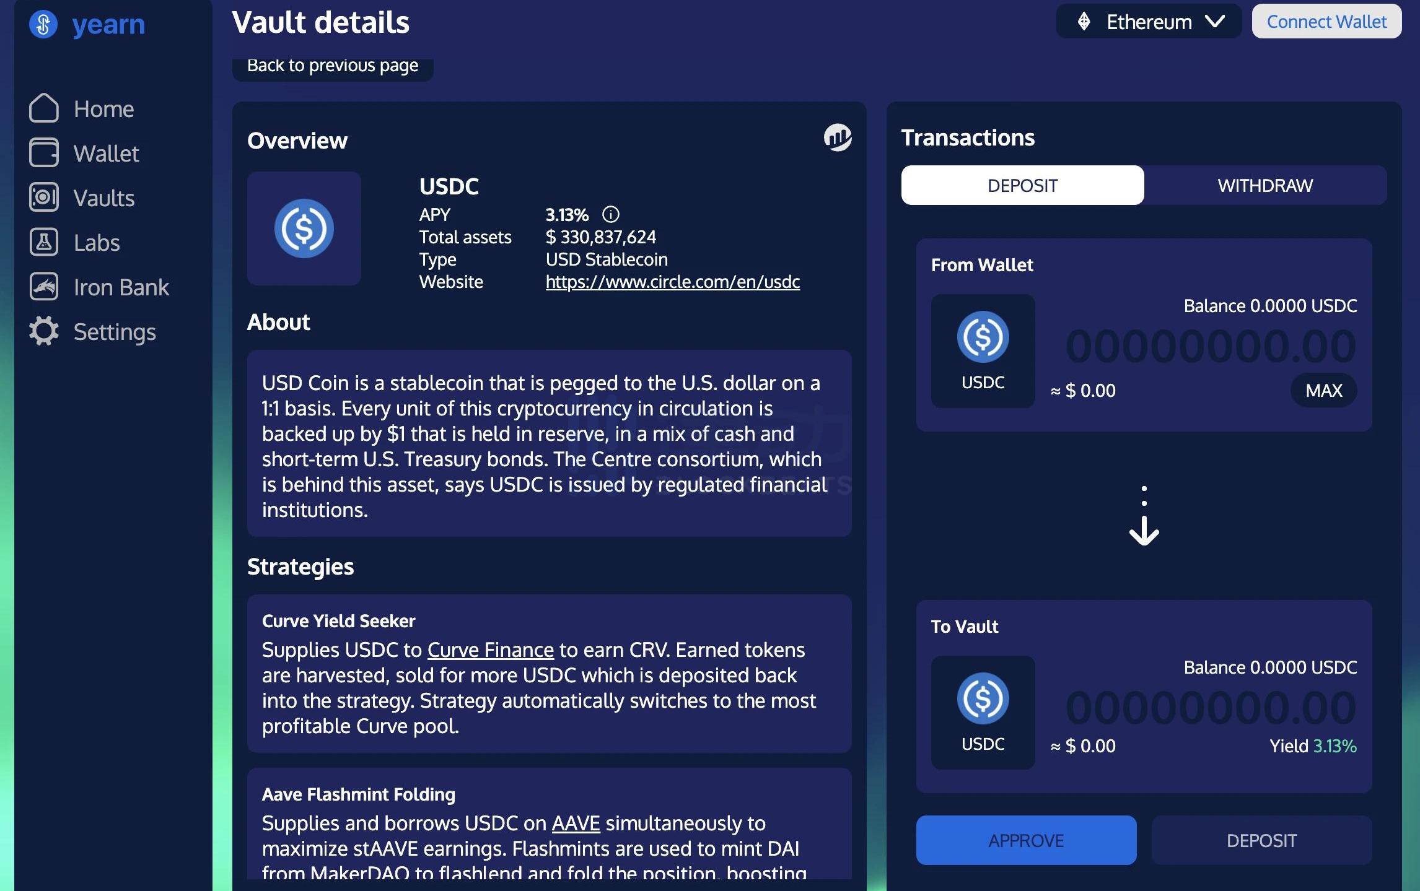Click the yearn logo icon
The height and width of the screenshot is (891, 1420).
click(x=43, y=24)
